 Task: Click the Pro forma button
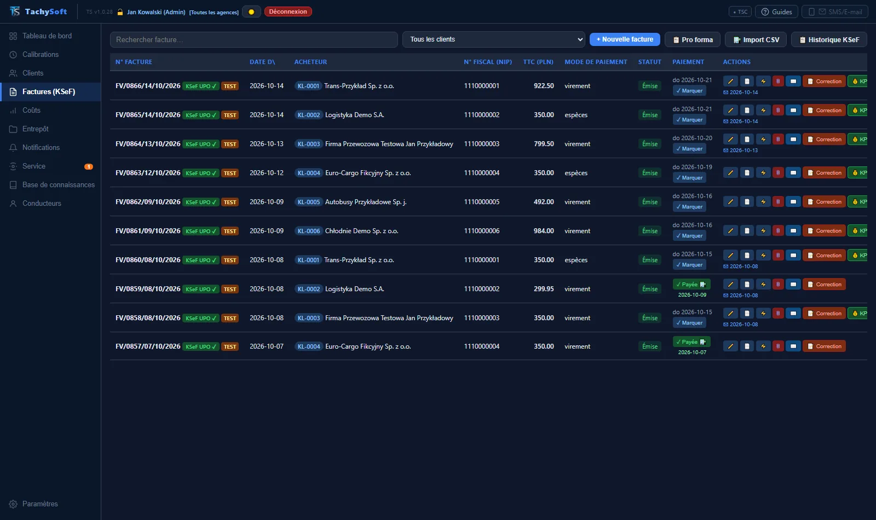click(x=693, y=39)
